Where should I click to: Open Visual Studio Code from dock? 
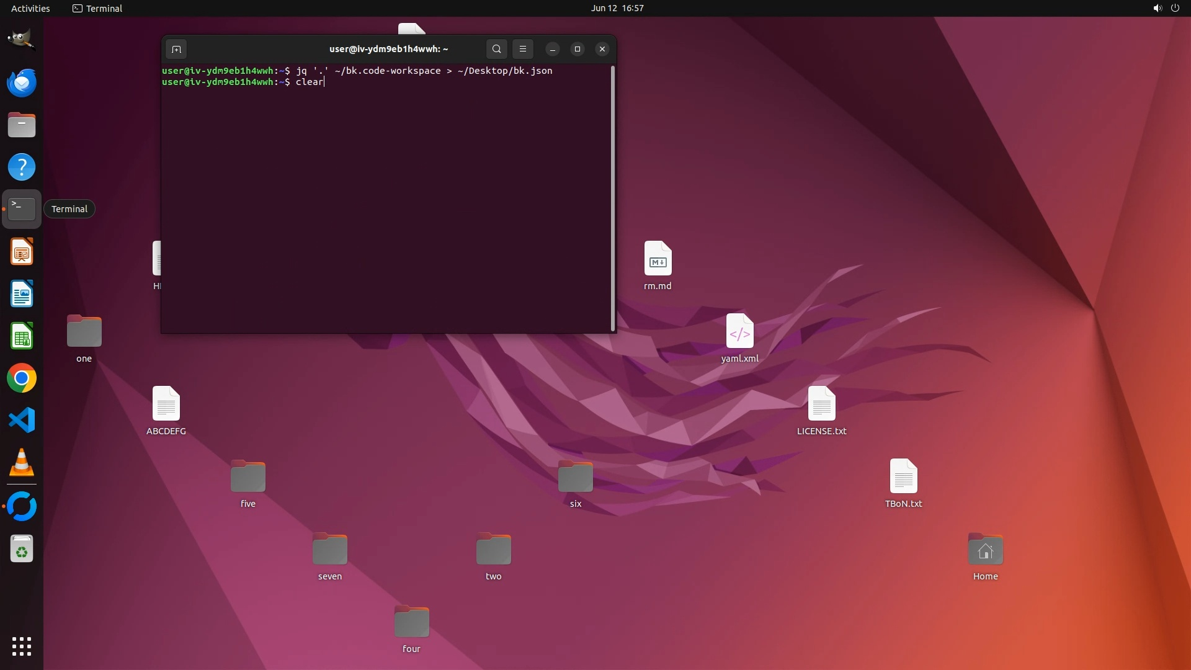tap(22, 421)
